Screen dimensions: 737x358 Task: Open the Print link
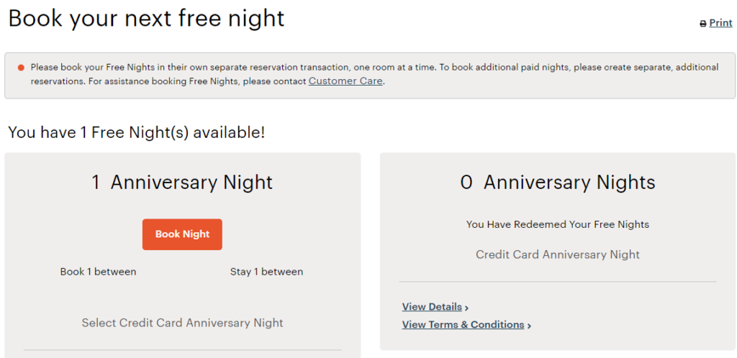pos(720,23)
